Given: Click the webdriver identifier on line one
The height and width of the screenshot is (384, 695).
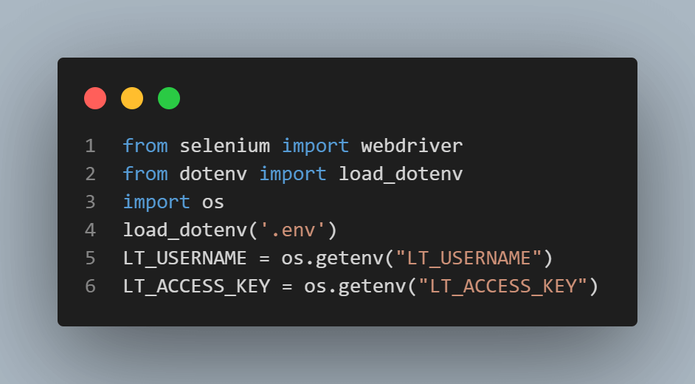Looking at the screenshot, I should [412, 146].
